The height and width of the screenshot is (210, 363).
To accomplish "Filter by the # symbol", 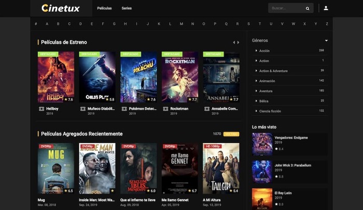I will pyautogui.click(x=36, y=24).
